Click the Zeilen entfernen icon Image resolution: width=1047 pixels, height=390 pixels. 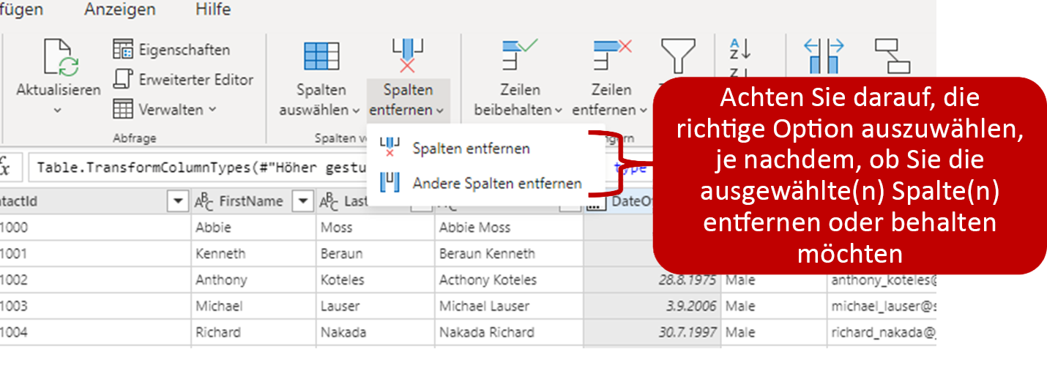[612, 56]
